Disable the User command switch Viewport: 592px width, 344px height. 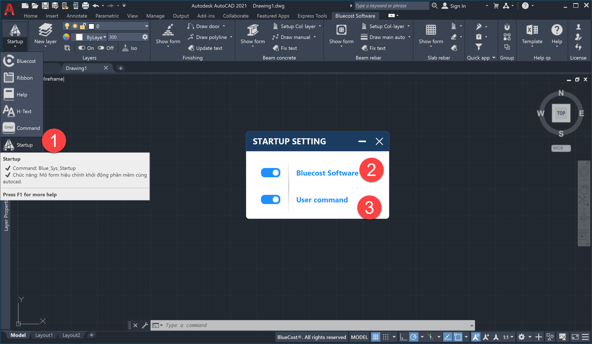pos(271,200)
